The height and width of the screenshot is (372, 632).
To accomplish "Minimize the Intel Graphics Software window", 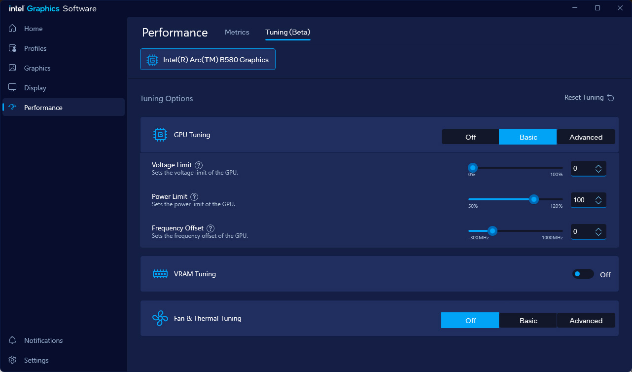I will pyautogui.click(x=575, y=8).
